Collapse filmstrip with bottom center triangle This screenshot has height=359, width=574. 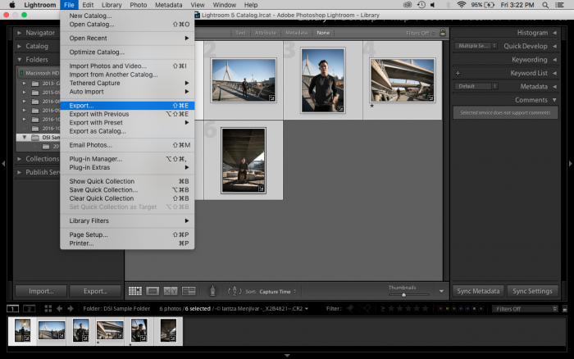click(x=287, y=356)
